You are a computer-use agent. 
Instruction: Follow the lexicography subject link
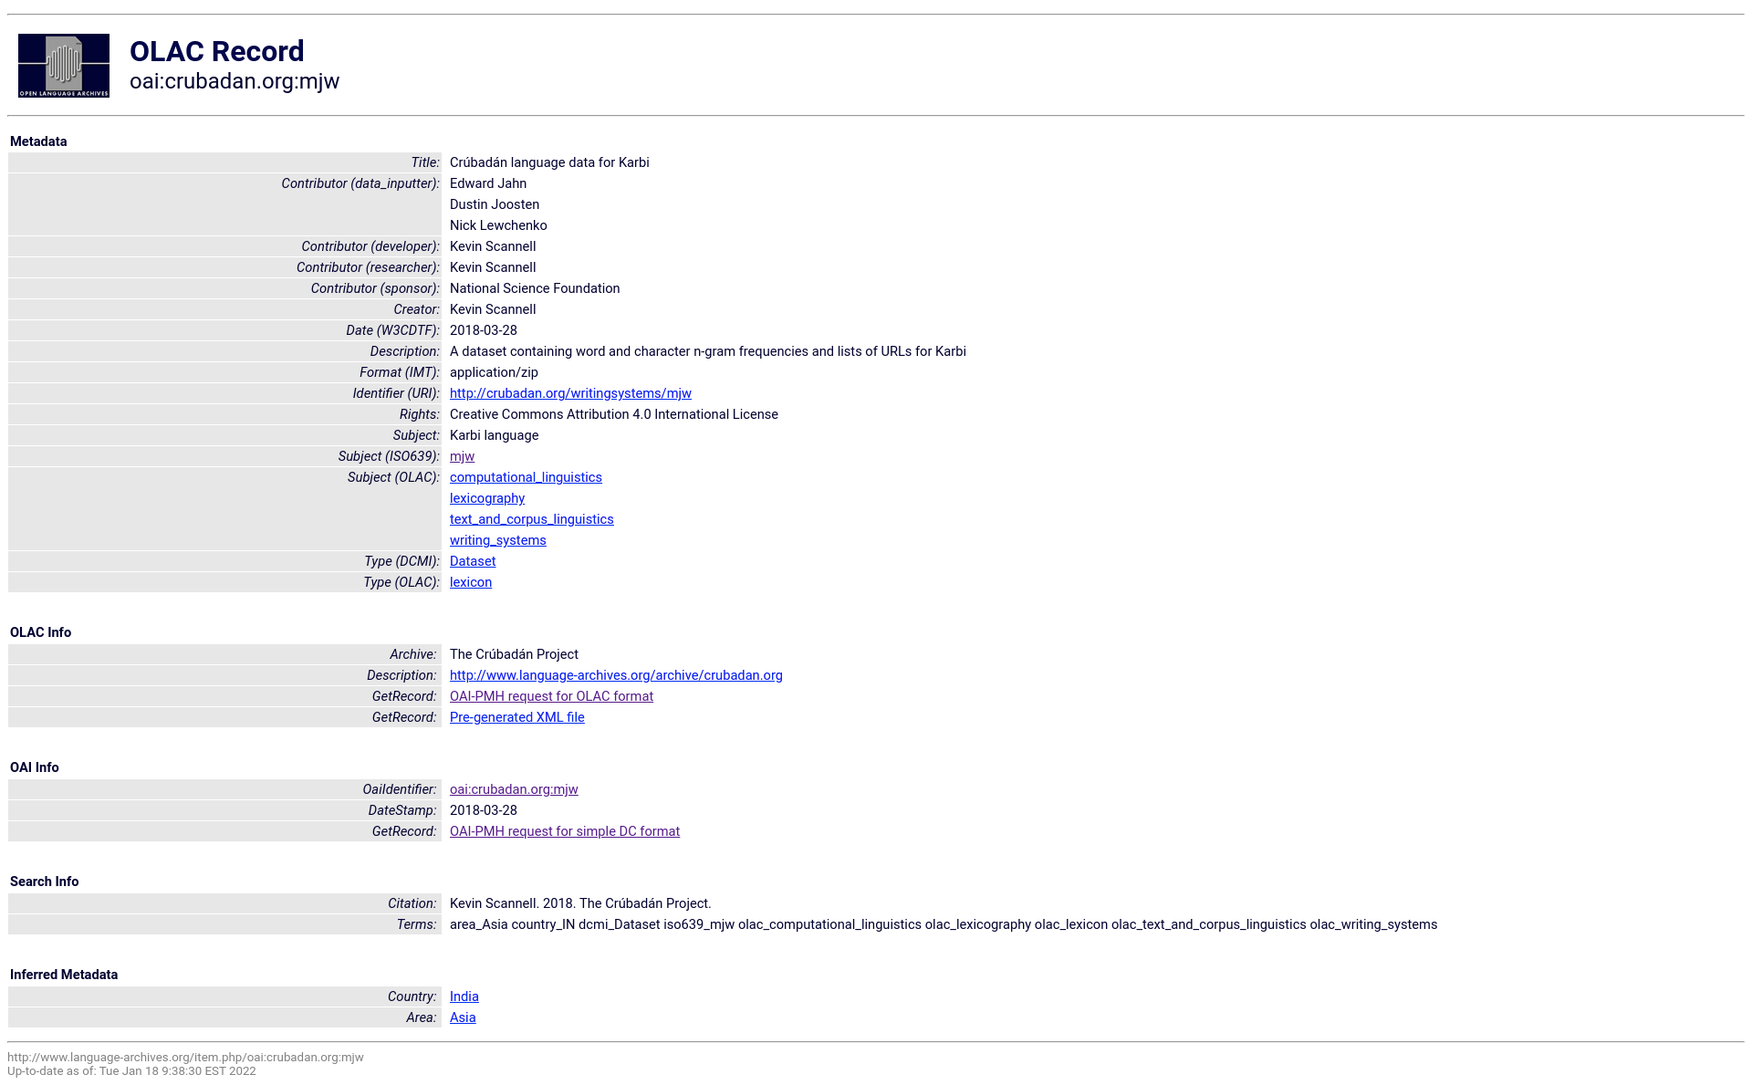[487, 498]
